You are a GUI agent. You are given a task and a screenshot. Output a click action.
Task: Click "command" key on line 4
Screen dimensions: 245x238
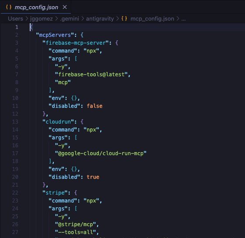63,51
